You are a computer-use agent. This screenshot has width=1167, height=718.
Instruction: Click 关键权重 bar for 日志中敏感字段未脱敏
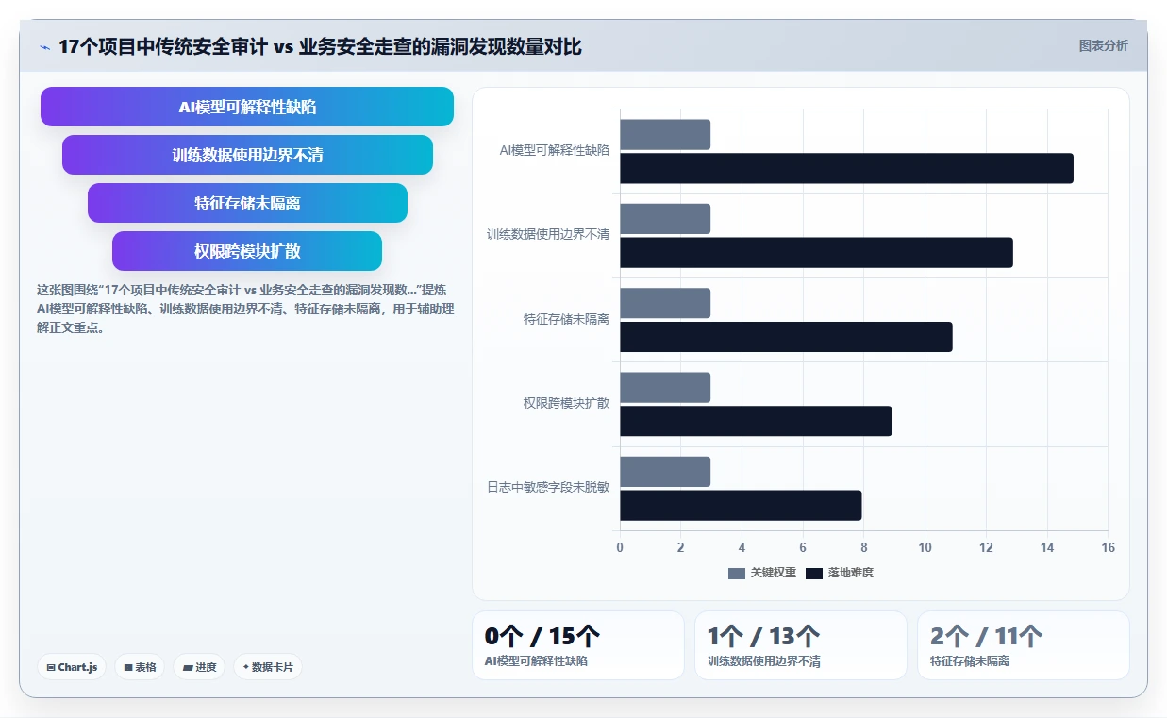coord(665,472)
